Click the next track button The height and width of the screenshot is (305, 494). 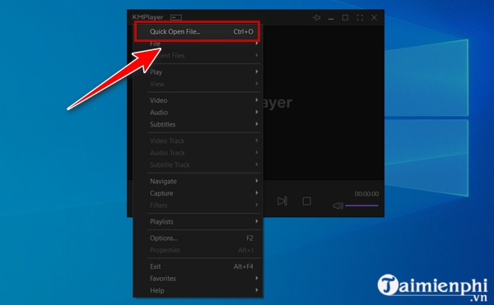click(282, 201)
